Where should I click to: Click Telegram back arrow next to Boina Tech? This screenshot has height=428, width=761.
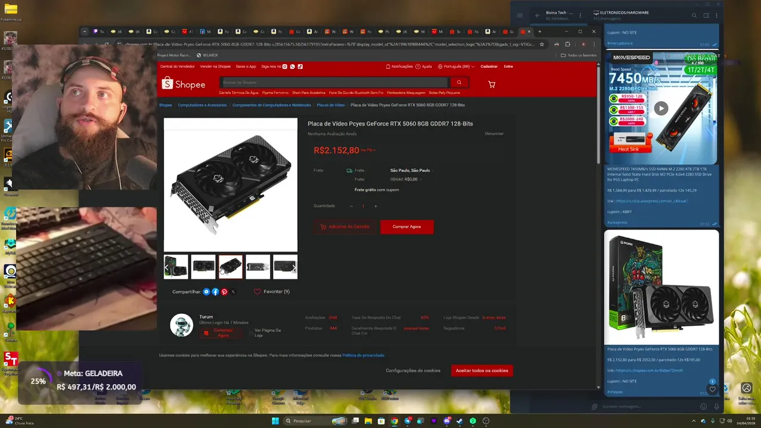(x=537, y=15)
